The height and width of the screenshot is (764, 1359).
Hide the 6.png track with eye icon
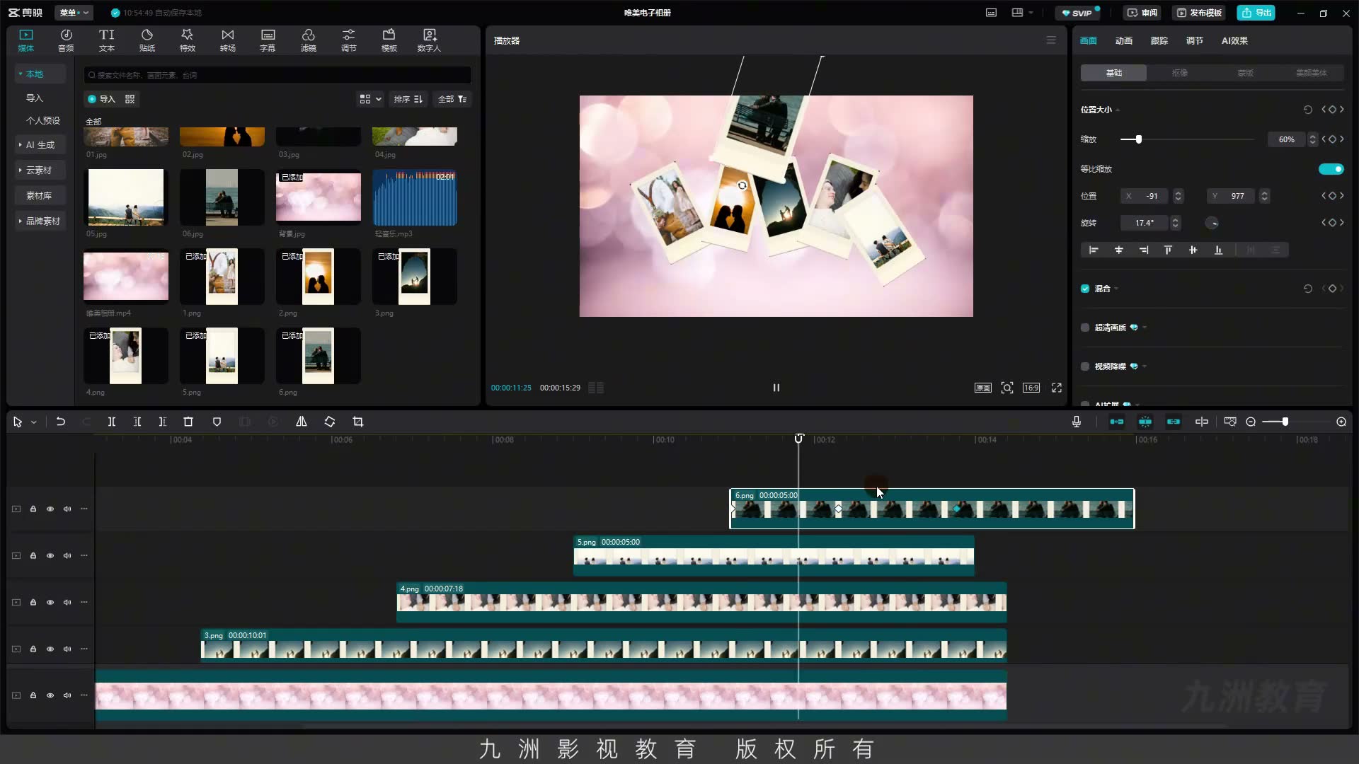[50, 509]
